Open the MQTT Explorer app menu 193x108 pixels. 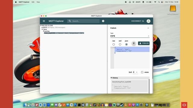pyautogui.click(x=24, y=2)
